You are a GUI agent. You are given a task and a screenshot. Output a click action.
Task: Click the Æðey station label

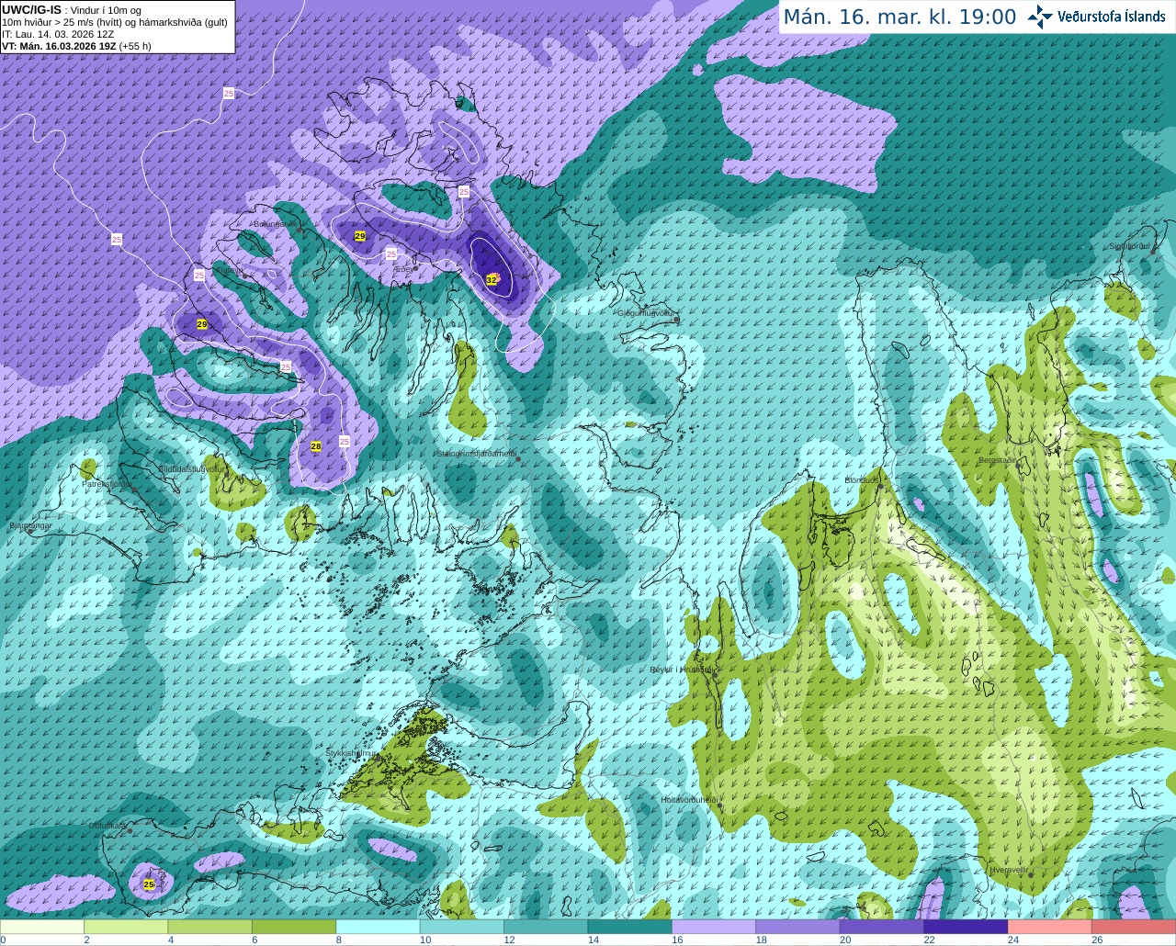tap(403, 269)
